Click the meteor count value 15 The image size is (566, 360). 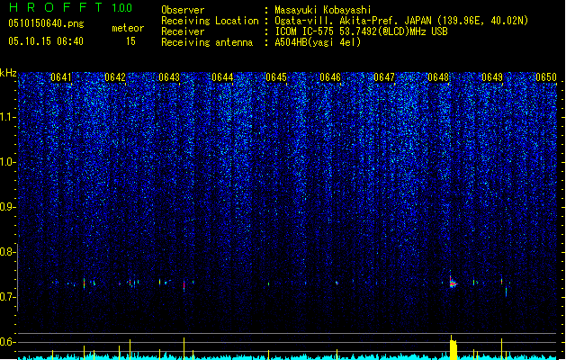click(130, 41)
